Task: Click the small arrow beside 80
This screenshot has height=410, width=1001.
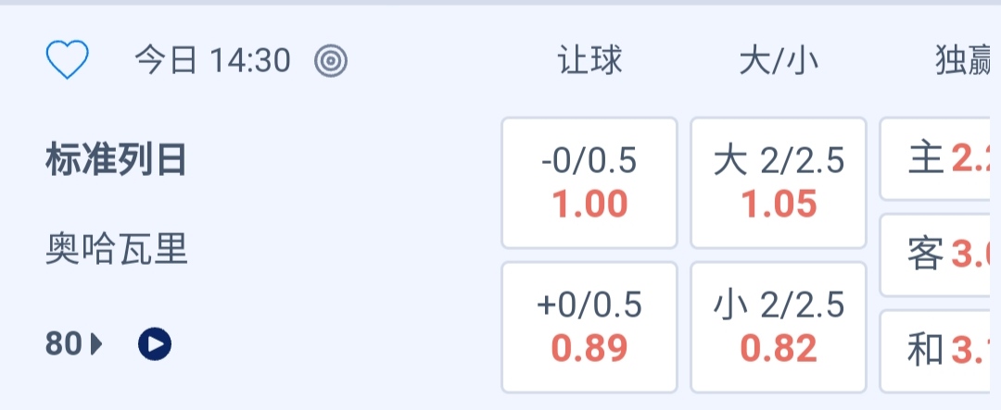Action: (97, 345)
